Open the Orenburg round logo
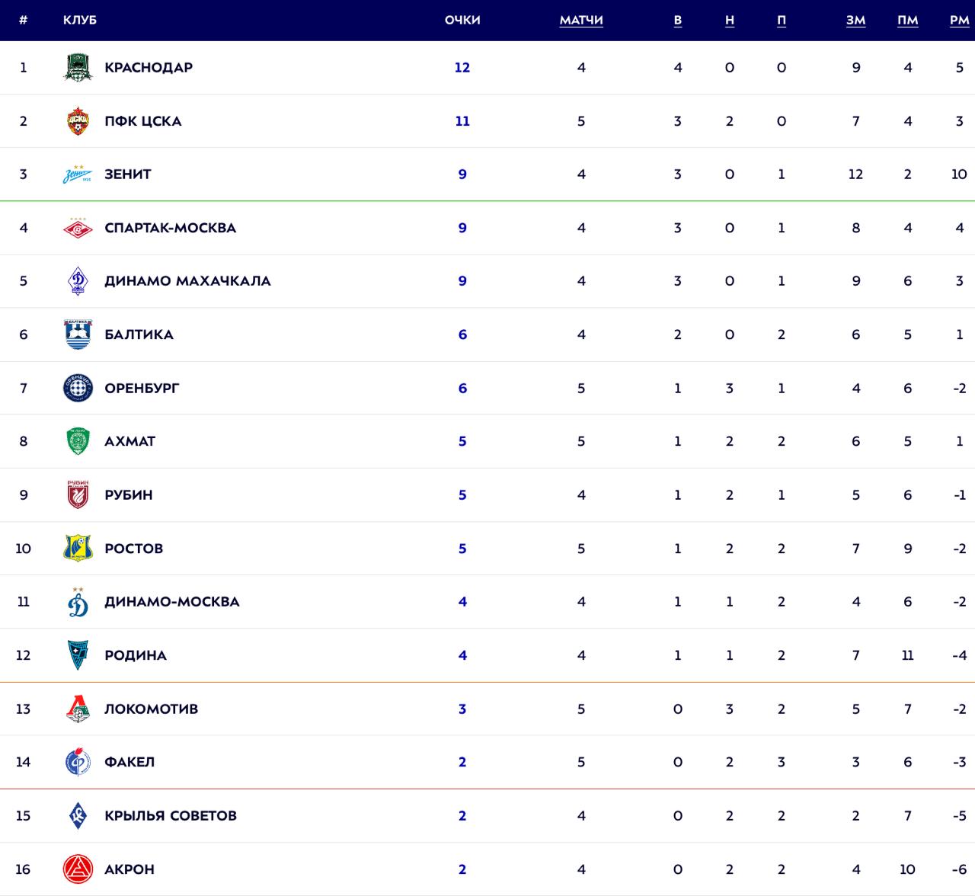The height and width of the screenshot is (896, 975). 78,388
